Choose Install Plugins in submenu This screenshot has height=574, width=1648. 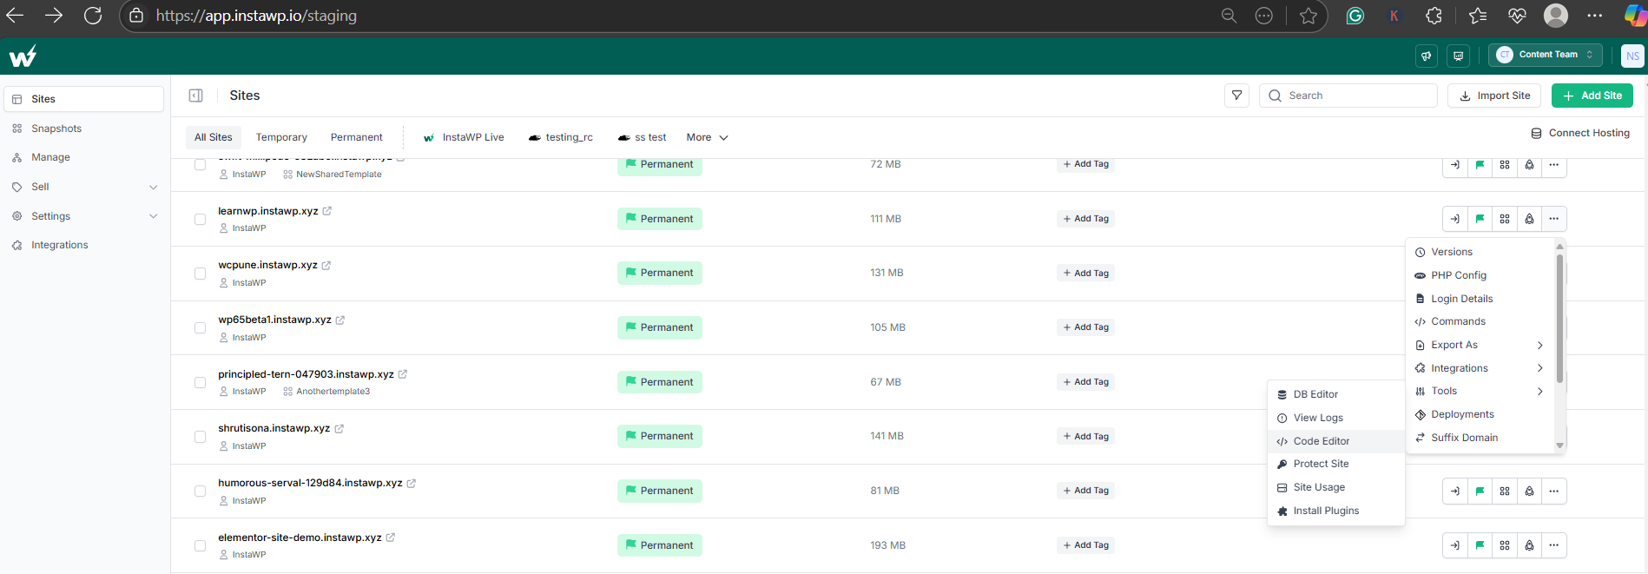(1336, 511)
